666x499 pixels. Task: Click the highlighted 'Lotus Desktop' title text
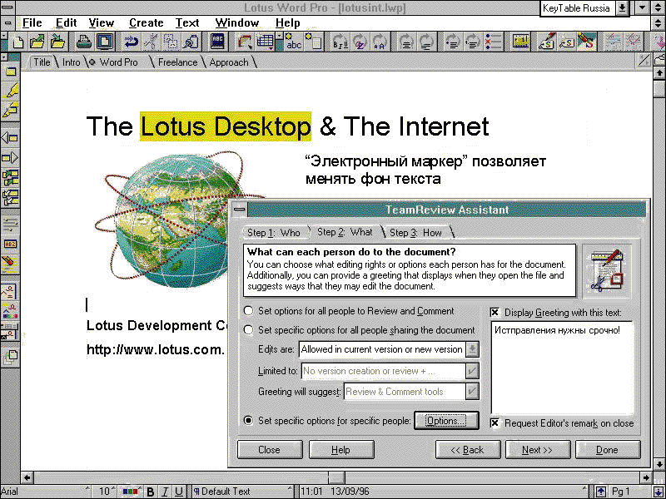[226, 126]
